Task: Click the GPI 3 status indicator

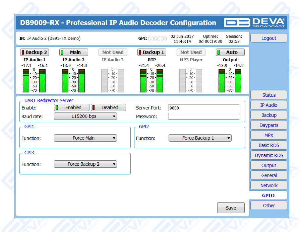Action: point(164,38)
